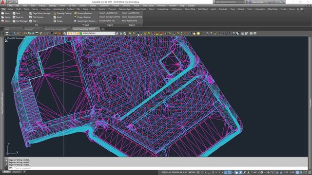Click the Close drawing ribbon button
Image resolution: width=312 pixels, height=175 pixels.
tap(5, 21)
